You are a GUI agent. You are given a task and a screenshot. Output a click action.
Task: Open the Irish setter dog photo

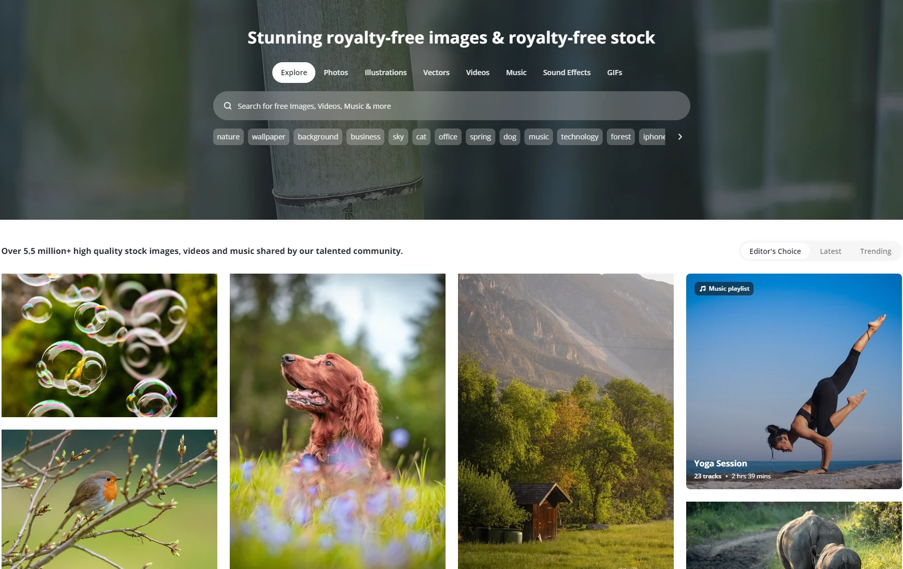338,421
